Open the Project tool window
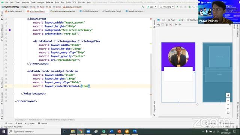The width and height of the screenshot is (240, 135). tap(2, 15)
